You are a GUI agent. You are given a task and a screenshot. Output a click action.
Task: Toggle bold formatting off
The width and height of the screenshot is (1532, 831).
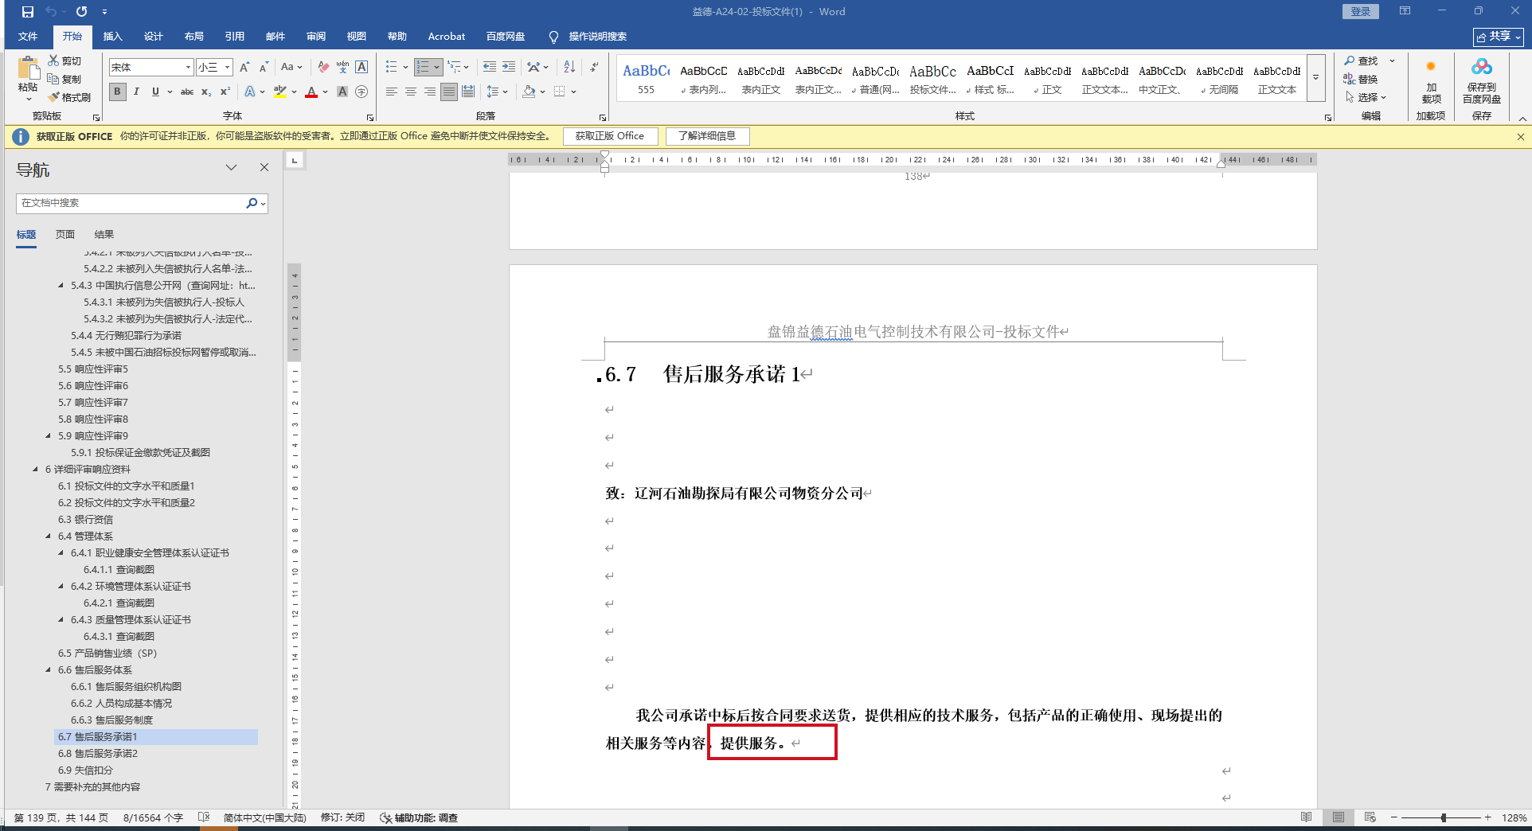point(118,92)
